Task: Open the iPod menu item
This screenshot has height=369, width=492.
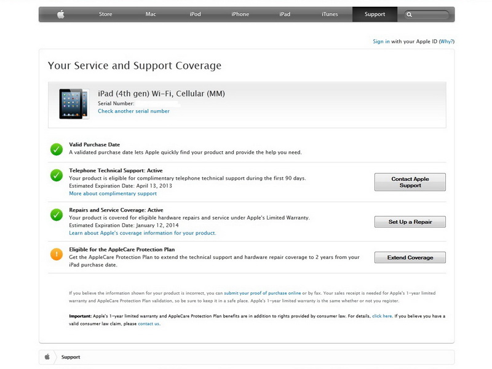Action: [x=195, y=14]
